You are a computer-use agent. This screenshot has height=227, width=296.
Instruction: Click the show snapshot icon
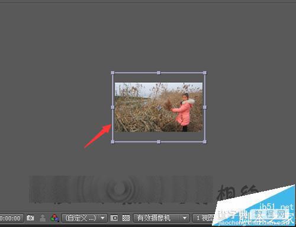[x=43, y=218]
